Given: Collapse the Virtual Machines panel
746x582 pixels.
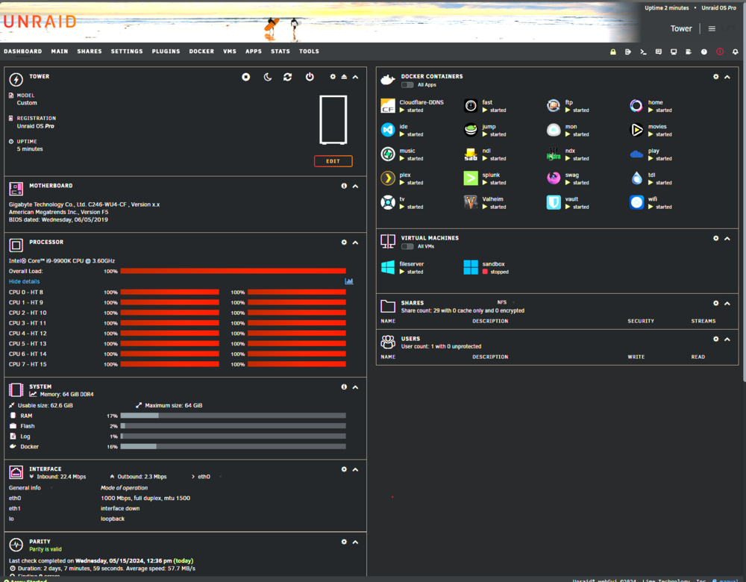Looking at the screenshot, I should click(x=727, y=239).
